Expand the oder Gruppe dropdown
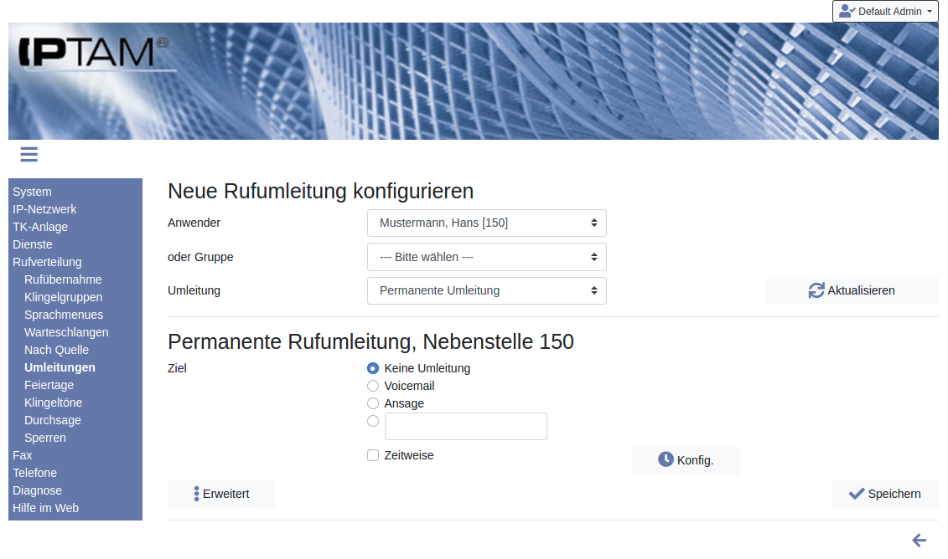 coord(486,257)
